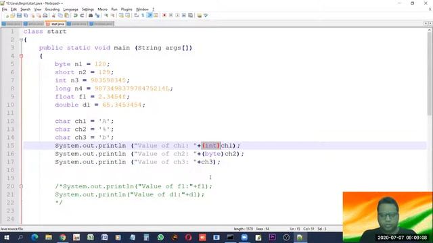Image resolution: width=433 pixels, height=243 pixels.
Task: Click 'public static void main' text
Action: click(x=84, y=48)
